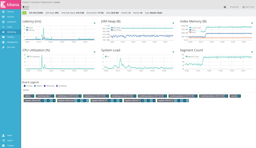Click the Logout door icon
Image resolution: width=256 pixels, height=148 pixels.
click(x=3, y=140)
